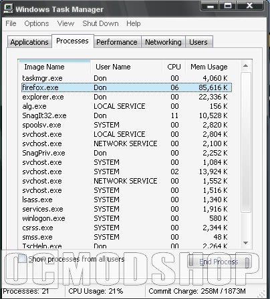270x299 pixels.
Task: Click the 22,336 K memory value
Action: click(x=213, y=97)
